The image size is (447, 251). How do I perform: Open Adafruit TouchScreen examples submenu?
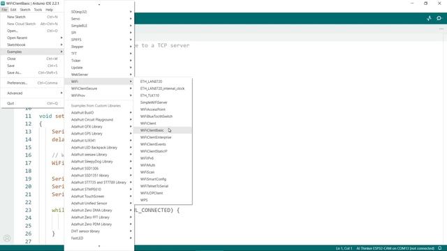pos(99,197)
